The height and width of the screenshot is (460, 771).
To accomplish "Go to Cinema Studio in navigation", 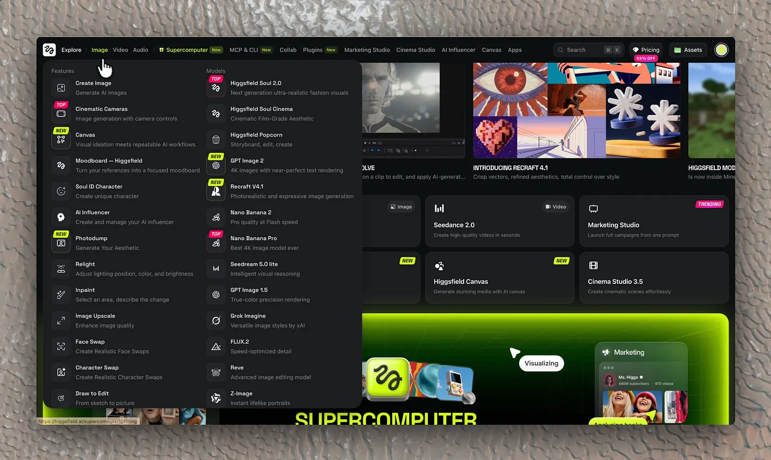I will click(416, 50).
